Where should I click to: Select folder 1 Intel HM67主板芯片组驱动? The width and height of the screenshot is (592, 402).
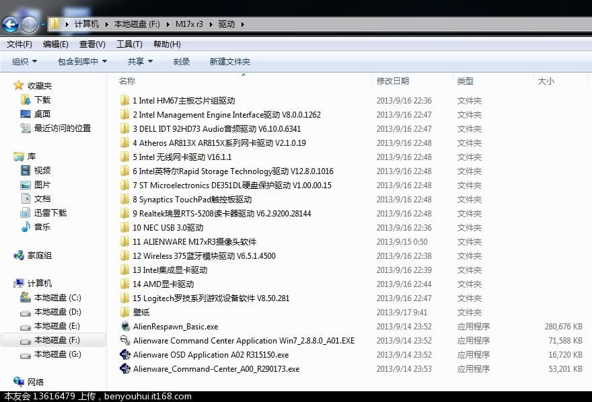tap(178, 101)
